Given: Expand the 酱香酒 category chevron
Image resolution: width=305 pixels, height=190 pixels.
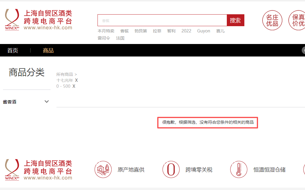Looking at the screenshot, I should tap(47, 102).
